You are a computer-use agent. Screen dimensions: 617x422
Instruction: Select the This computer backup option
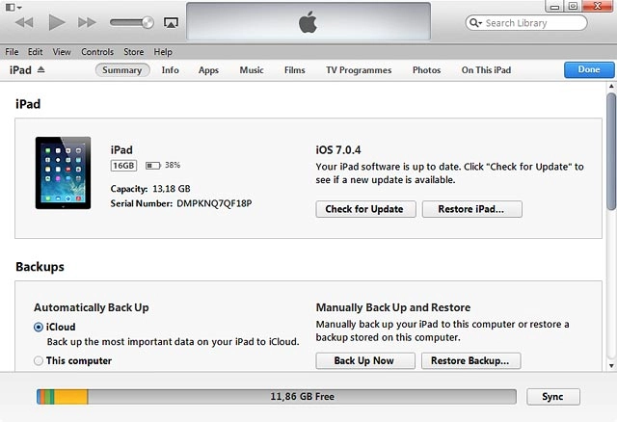(x=39, y=361)
